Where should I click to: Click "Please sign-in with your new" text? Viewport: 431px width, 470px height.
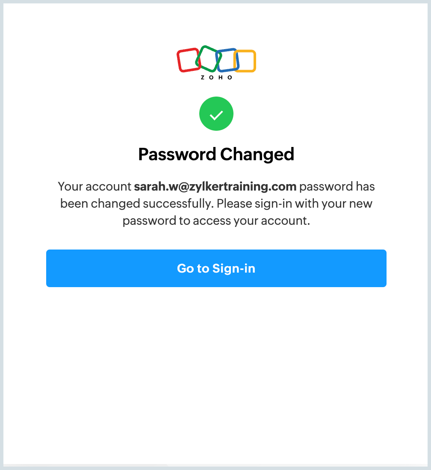[x=295, y=204]
